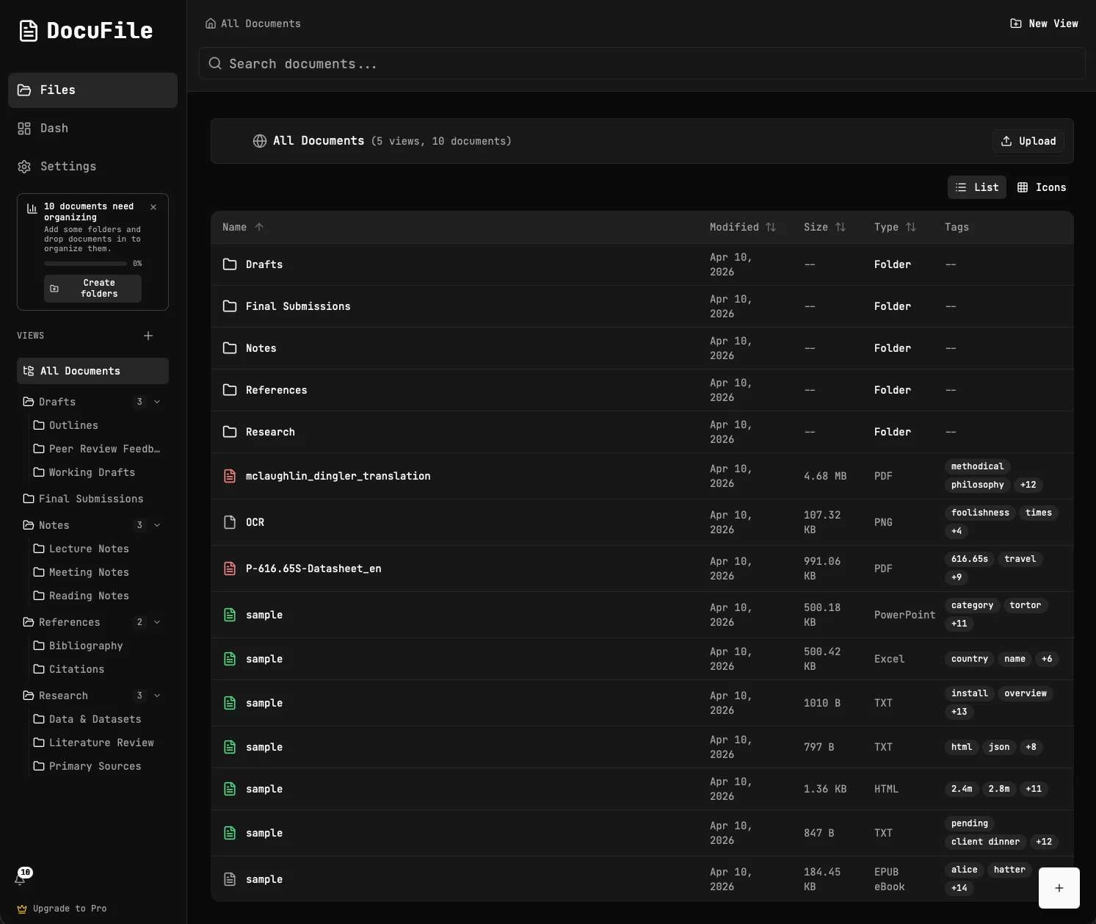Open the New View icon
Screen dimensions: 1096x924
pos(1015,23)
